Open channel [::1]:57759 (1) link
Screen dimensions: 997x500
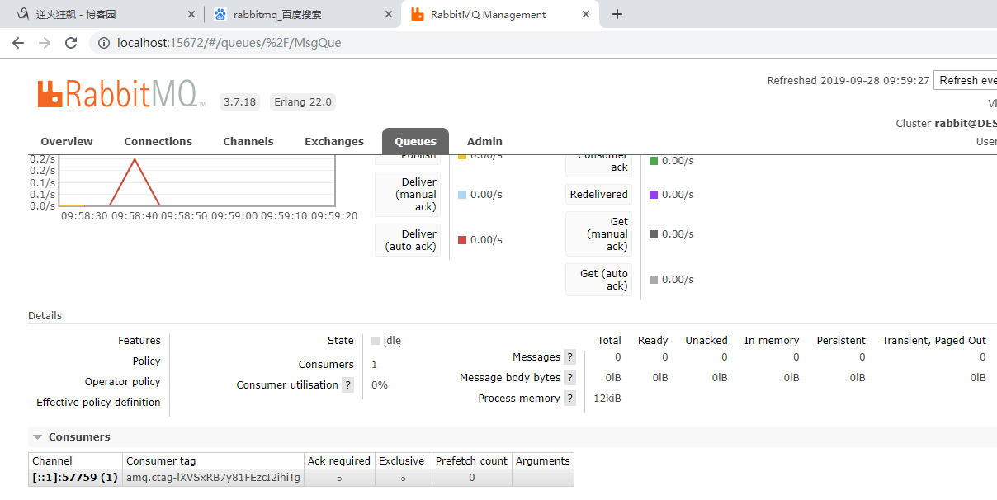pyautogui.click(x=75, y=477)
